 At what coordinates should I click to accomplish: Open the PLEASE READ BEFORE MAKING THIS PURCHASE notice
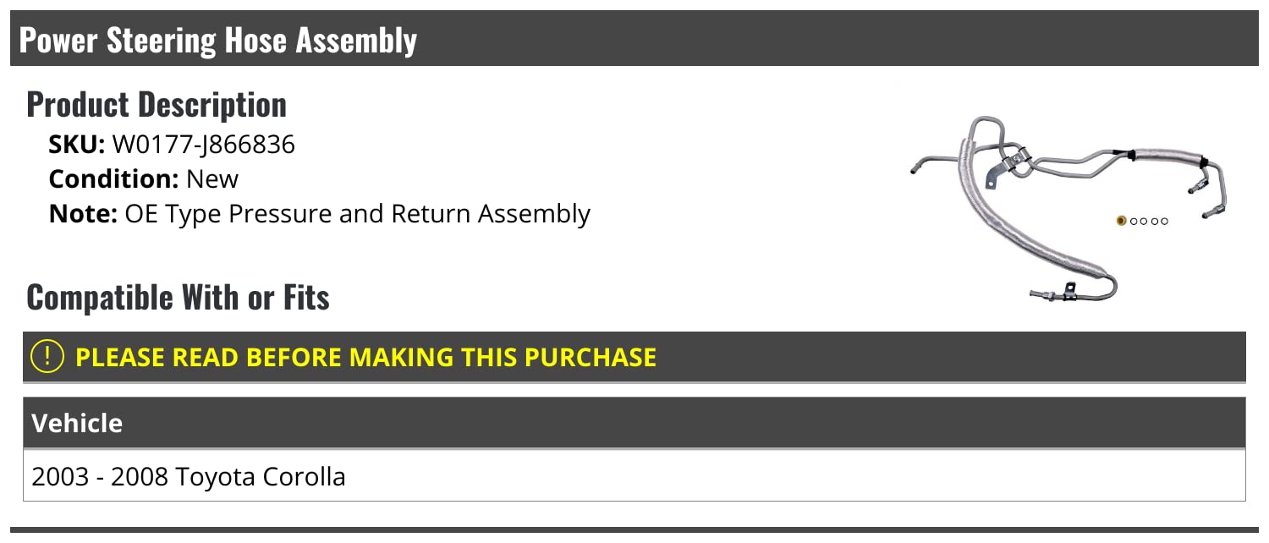(x=365, y=357)
